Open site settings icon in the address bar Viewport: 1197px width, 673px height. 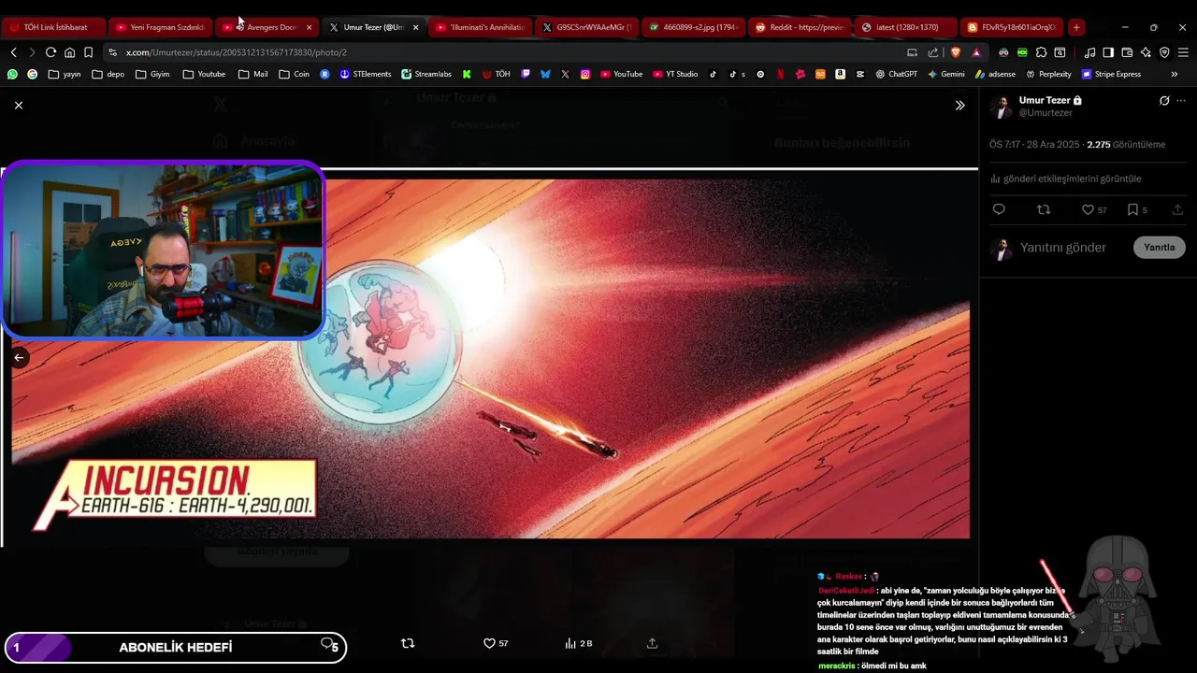(112, 52)
